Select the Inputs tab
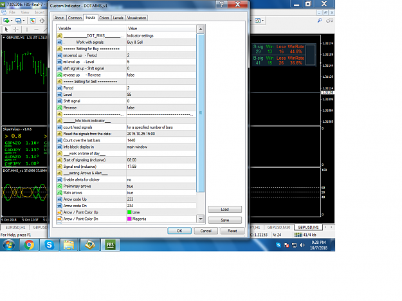This screenshot has height=301, width=402. click(90, 17)
